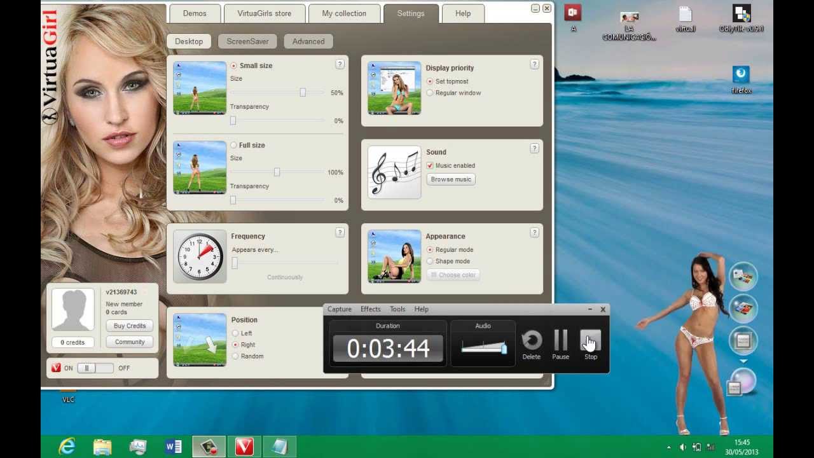Viewport: 814px width, 458px height.
Task: Open the performance monitor taskbar icon
Action: [x=138, y=447]
